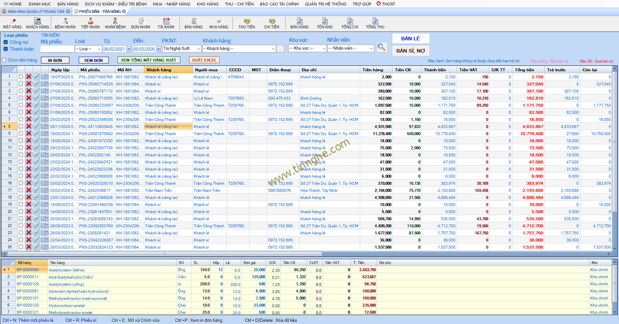This screenshot has height=324, width=619.
Task: Open the Kho Hàng menu
Action: click(x=207, y=4)
